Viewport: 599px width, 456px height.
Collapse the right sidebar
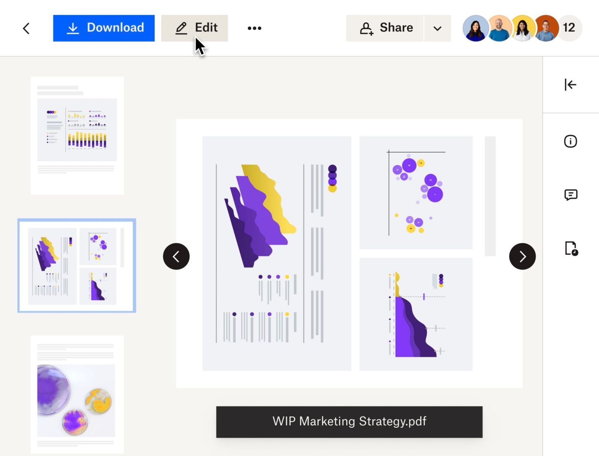(x=570, y=85)
